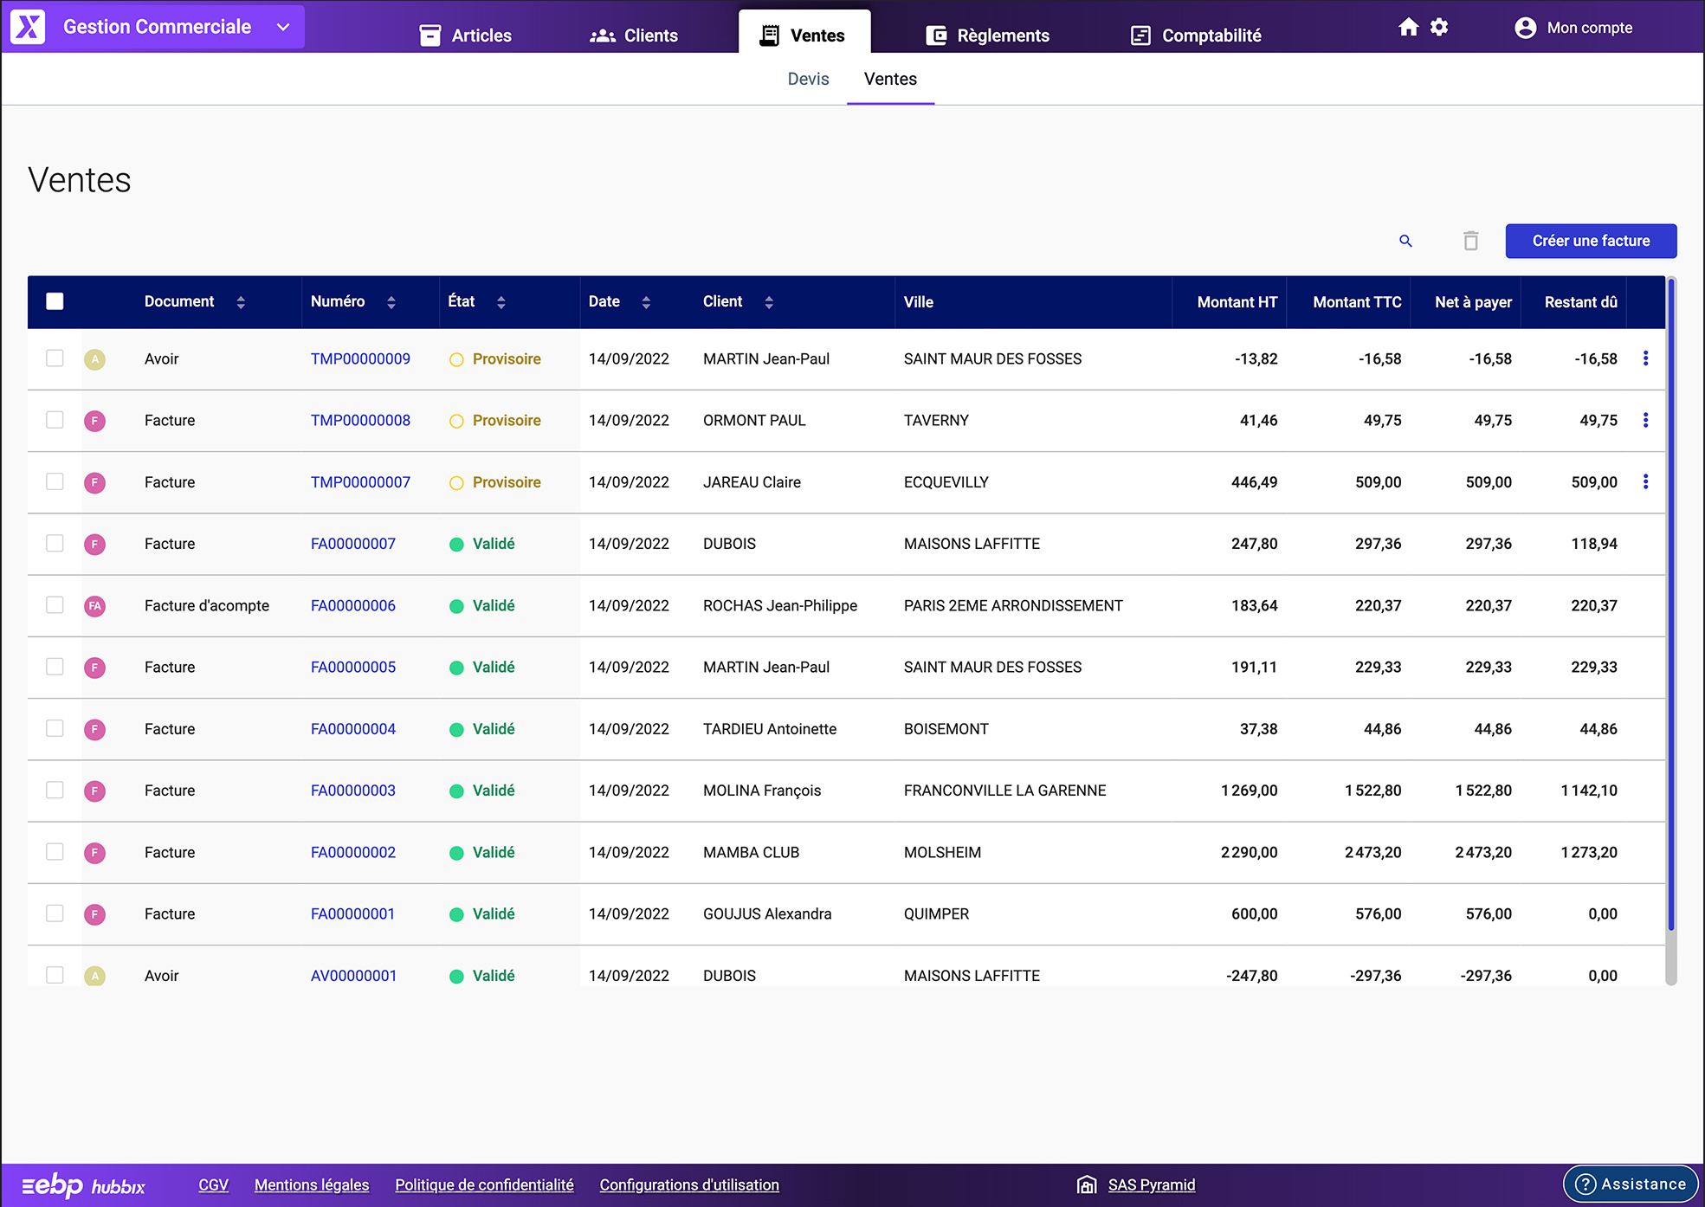Go to home via the house icon
The height and width of the screenshot is (1207, 1705).
[1409, 27]
